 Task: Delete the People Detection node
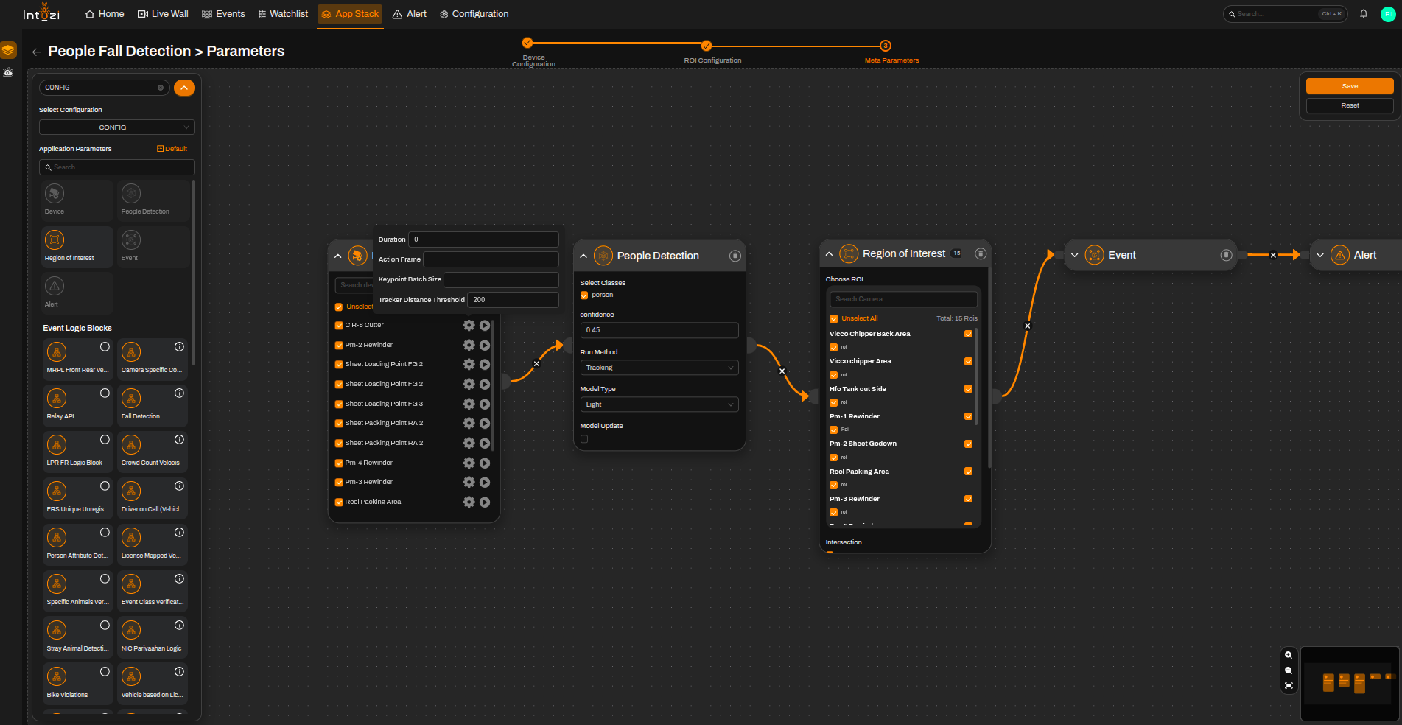tap(735, 256)
